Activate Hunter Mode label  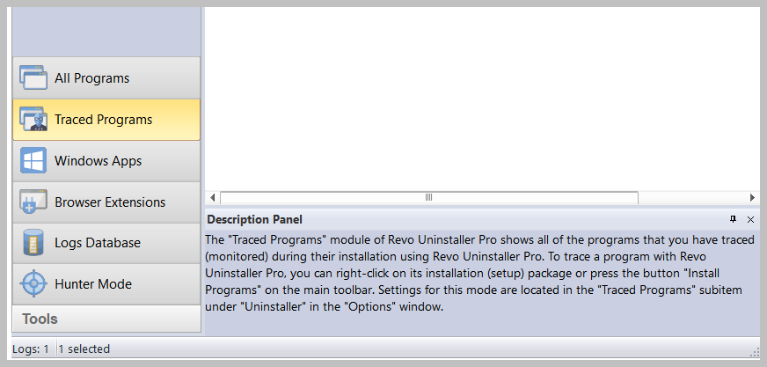coord(93,284)
